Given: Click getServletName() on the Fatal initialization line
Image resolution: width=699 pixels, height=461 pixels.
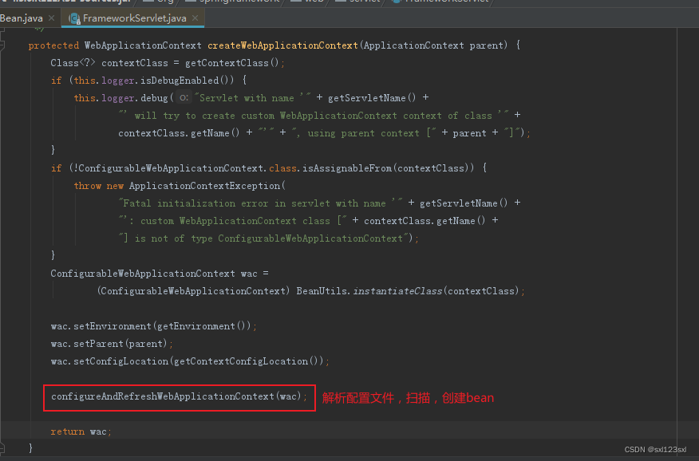Looking at the screenshot, I should 464,203.
